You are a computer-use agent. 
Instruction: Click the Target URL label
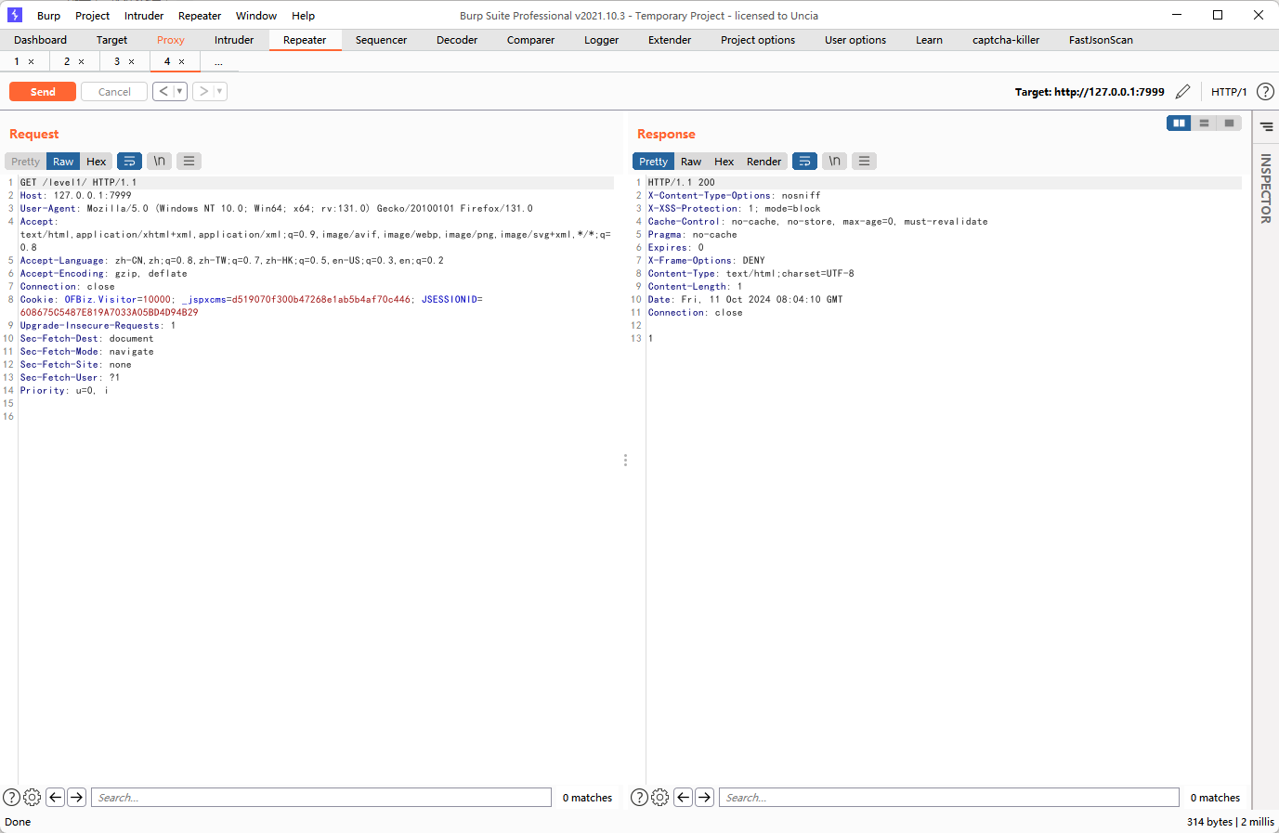coord(1090,92)
